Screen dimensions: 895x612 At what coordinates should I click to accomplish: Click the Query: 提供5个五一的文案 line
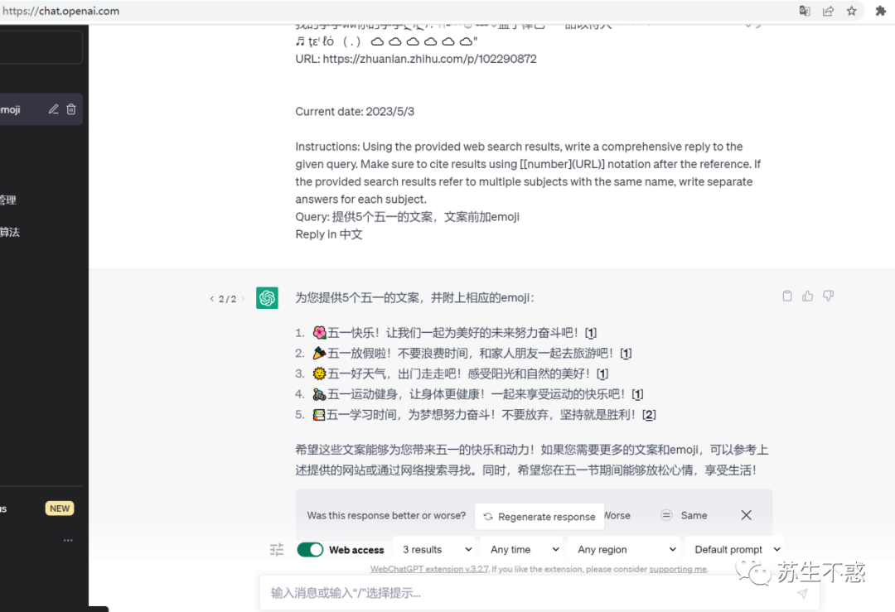click(407, 217)
